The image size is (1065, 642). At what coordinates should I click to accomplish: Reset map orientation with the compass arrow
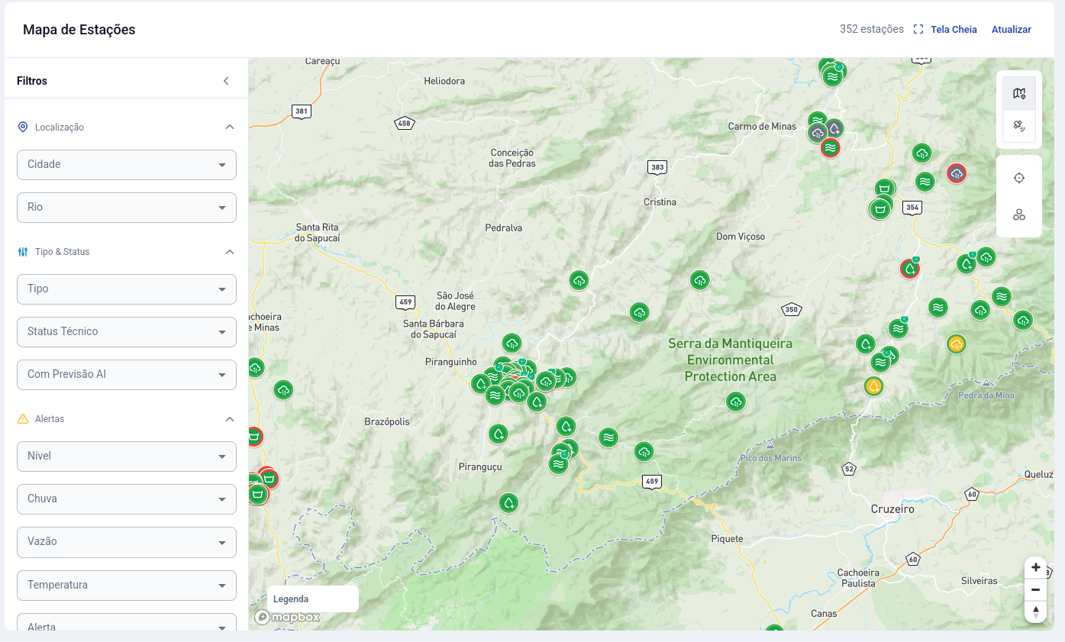point(1036,611)
